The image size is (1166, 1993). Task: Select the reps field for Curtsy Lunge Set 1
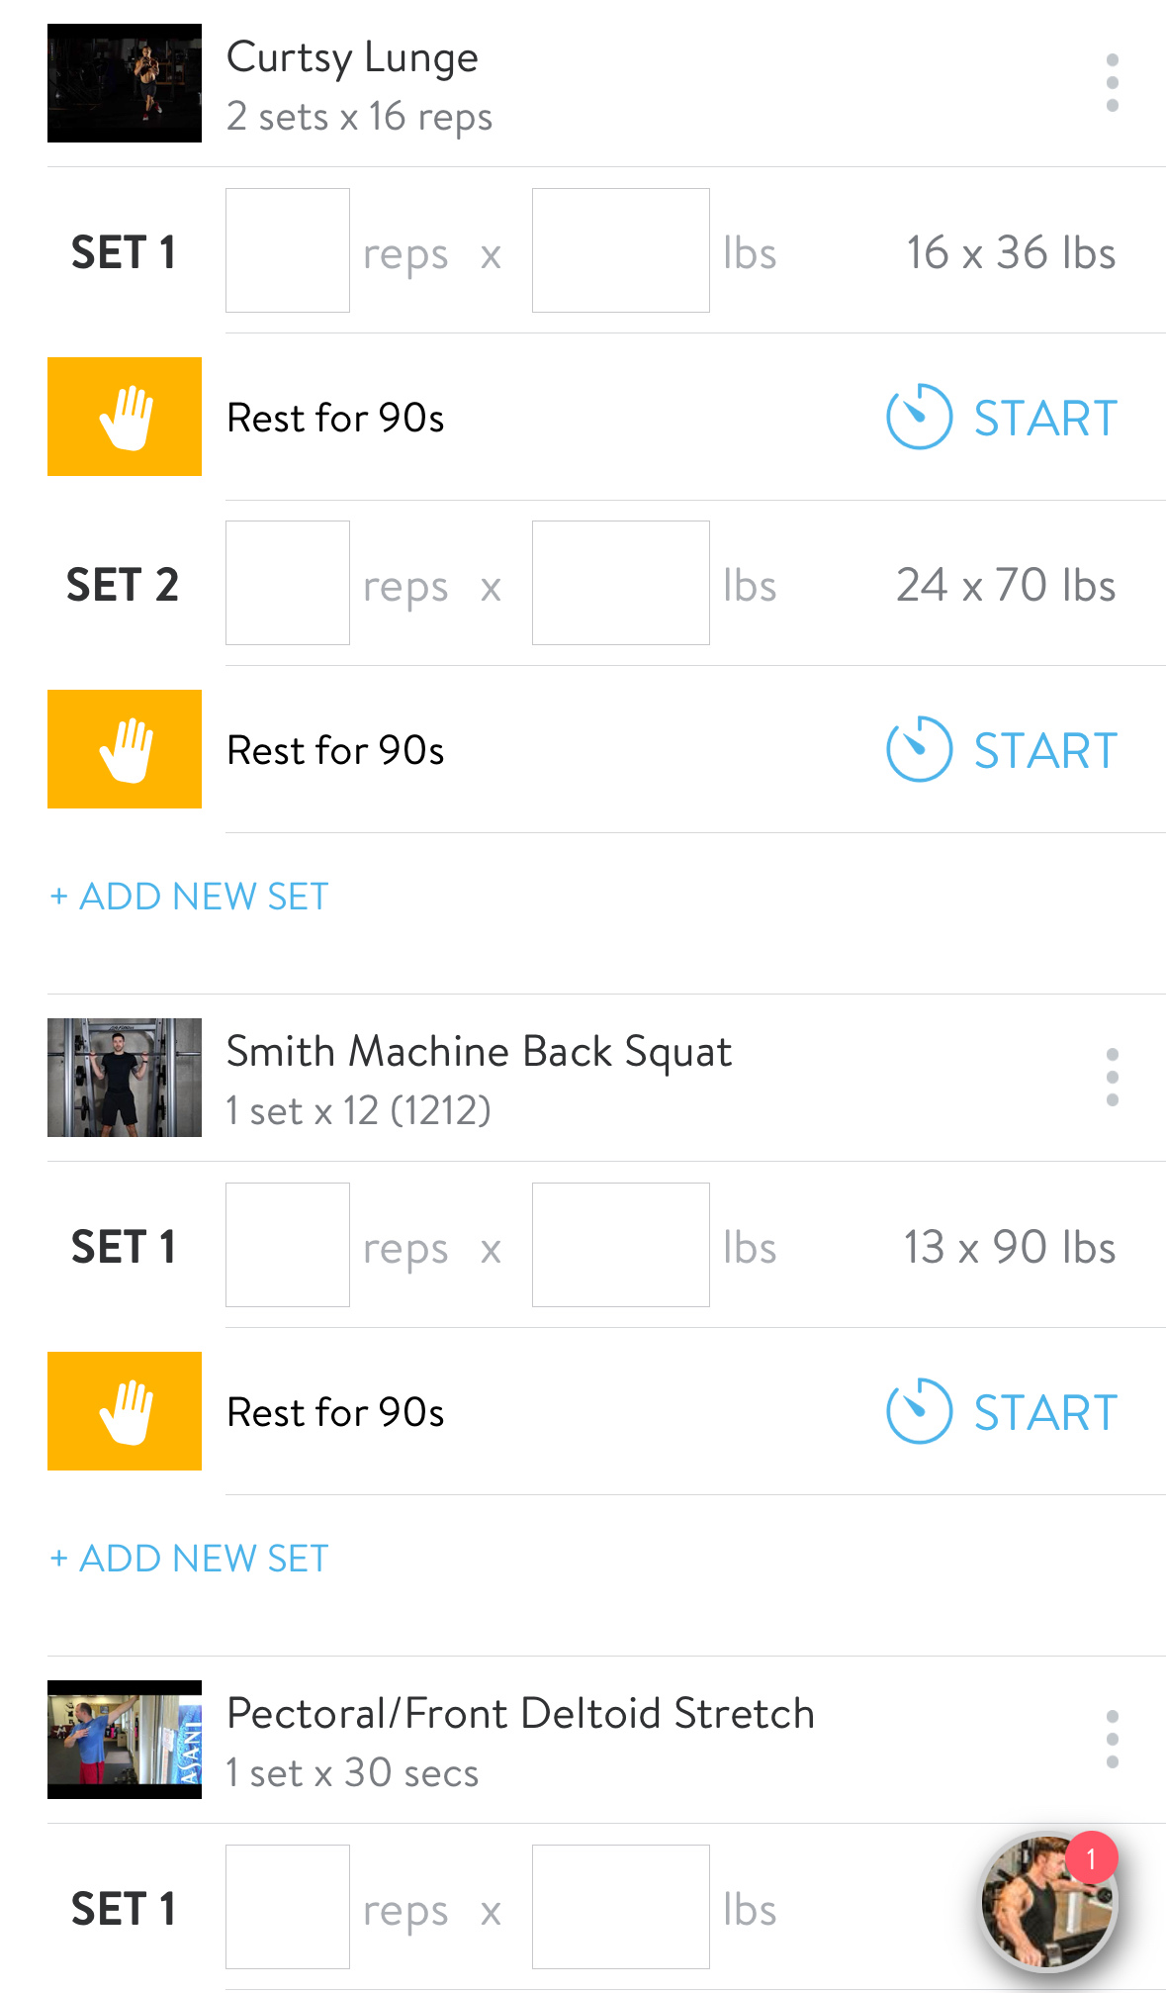coord(288,250)
